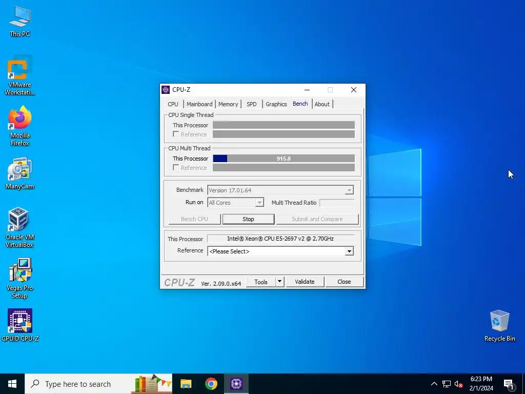
Task: Click the Bench CPU button
Action: pyautogui.click(x=194, y=219)
